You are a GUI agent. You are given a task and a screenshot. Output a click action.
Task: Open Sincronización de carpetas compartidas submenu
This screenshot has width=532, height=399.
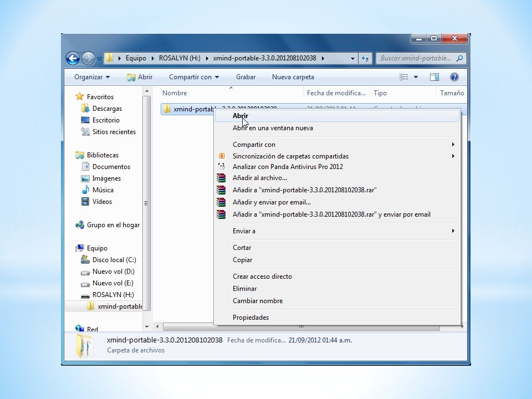click(x=337, y=156)
